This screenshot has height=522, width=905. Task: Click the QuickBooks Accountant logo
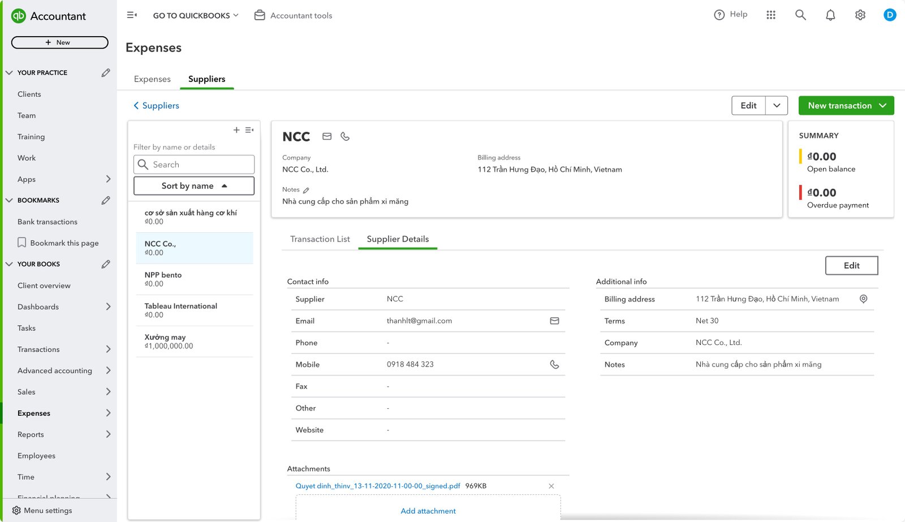49,16
